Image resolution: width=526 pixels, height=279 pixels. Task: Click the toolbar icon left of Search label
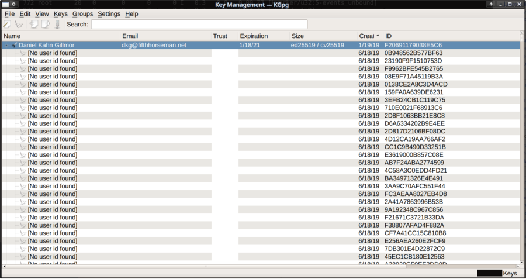tap(57, 24)
